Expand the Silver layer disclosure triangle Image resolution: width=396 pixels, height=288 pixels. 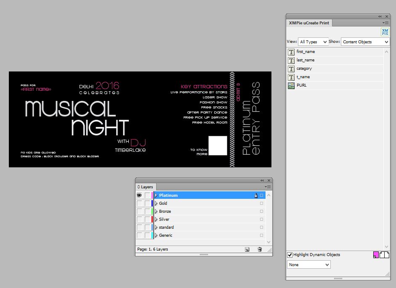pyautogui.click(x=156, y=219)
